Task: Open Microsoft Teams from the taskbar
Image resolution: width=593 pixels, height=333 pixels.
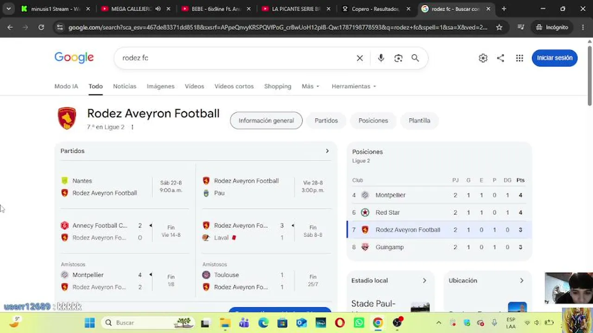Action: click(244, 322)
